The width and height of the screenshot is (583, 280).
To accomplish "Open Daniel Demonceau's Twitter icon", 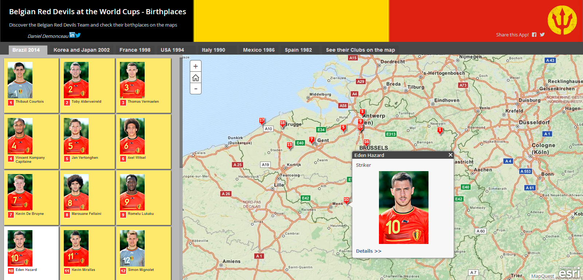I will coord(78,35).
